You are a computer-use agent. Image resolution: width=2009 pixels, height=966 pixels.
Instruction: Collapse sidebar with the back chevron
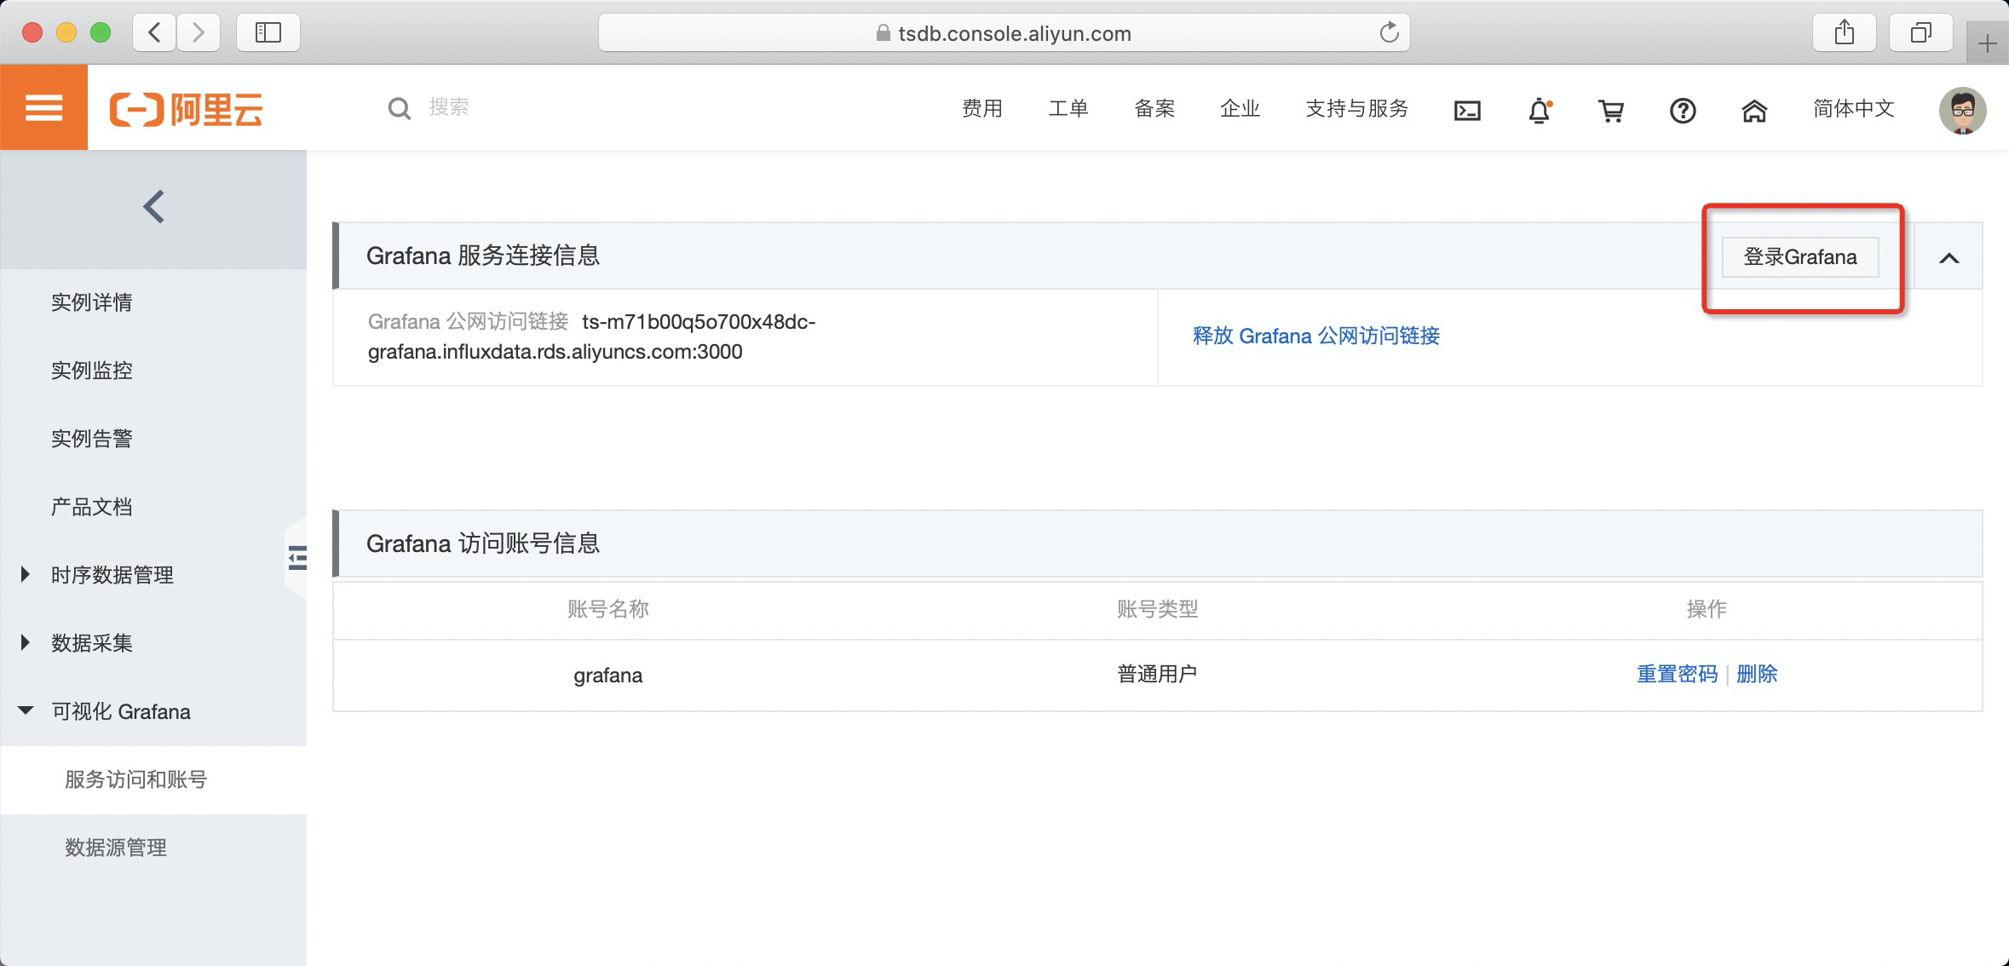click(x=154, y=207)
